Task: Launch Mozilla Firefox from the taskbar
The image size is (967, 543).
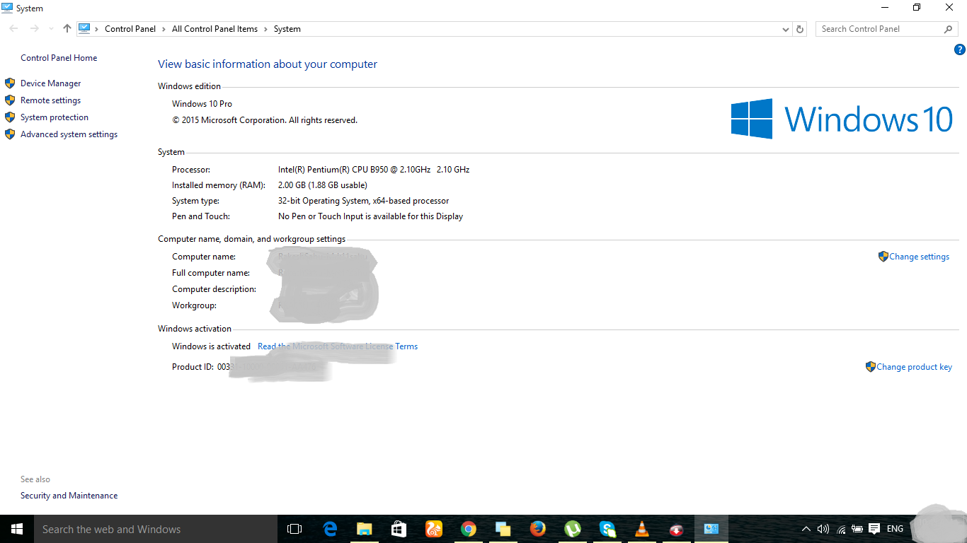Action: click(538, 528)
